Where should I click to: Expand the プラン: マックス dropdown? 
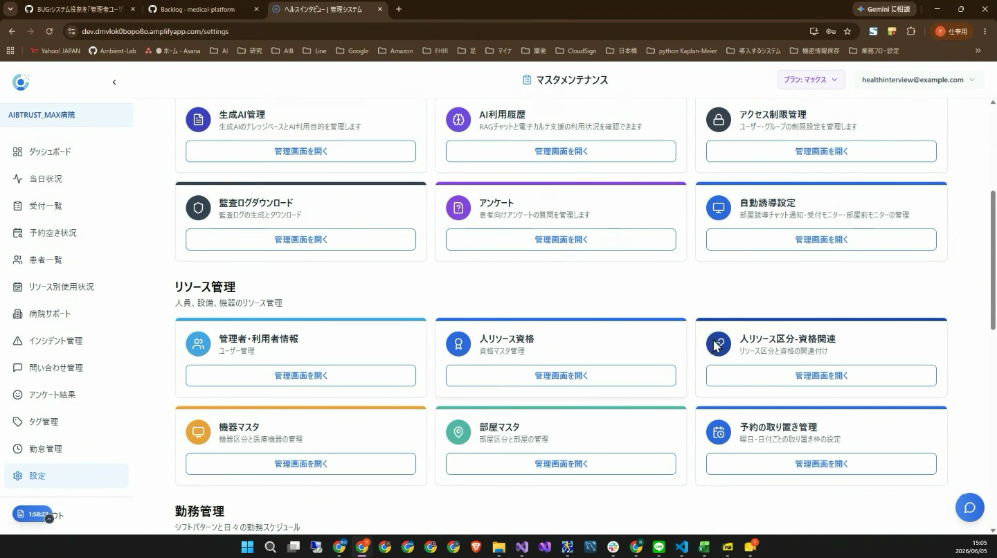click(811, 80)
